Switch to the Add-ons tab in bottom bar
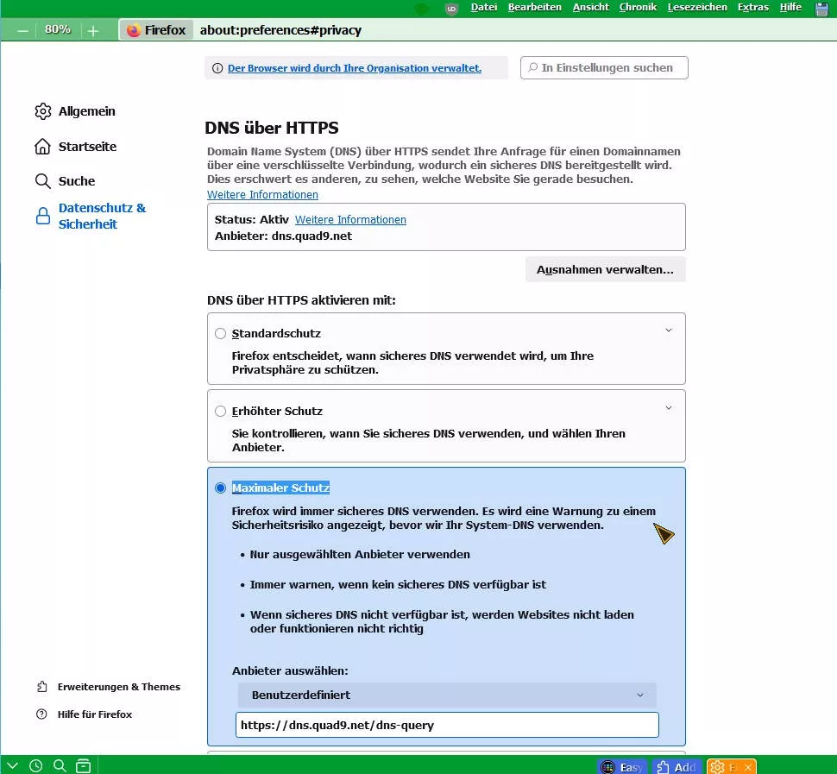 [x=677, y=767]
